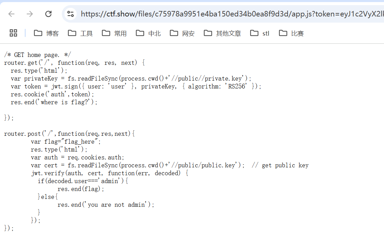The height and width of the screenshot is (239, 384).
Task: Click the jwt.verify code line
Action: click(x=110, y=173)
